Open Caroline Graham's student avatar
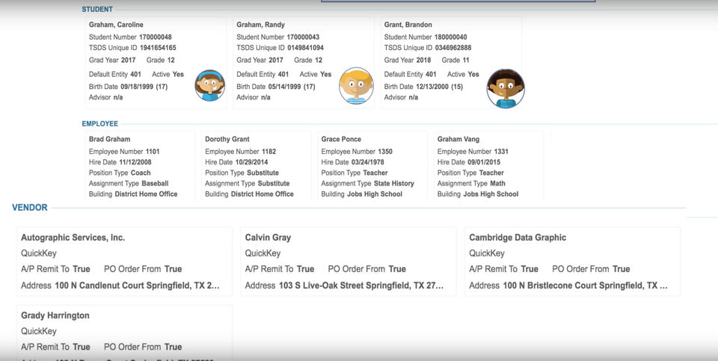Viewport: 718px width, 361px height. coord(209,85)
